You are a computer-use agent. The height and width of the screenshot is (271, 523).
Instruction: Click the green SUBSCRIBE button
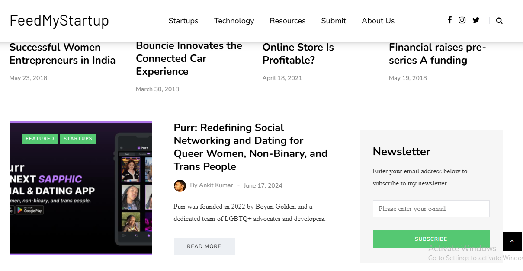tap(431, 239)
